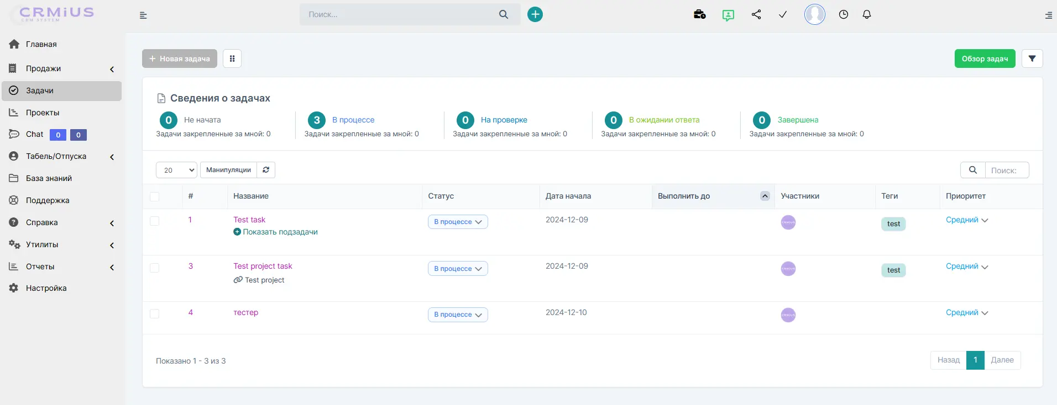
Task: Go to Главная in the sidebar
Action: tap(61, 44)
